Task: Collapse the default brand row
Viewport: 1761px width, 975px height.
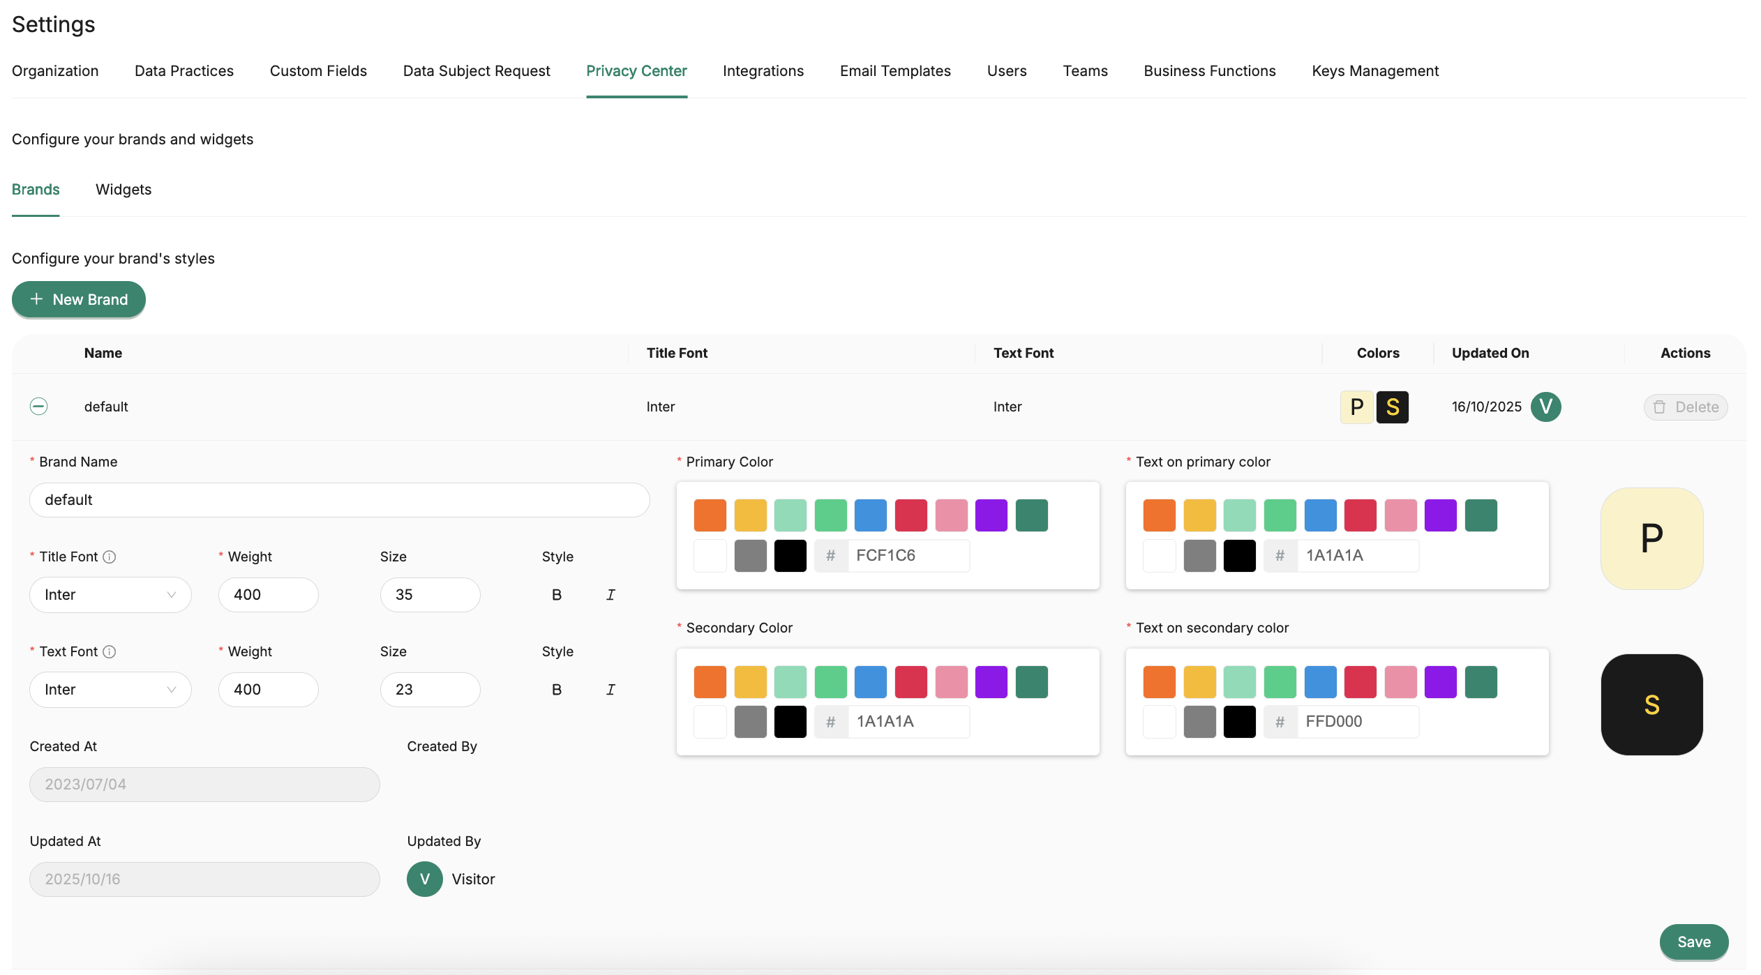Action: click(x=39, y=407)
